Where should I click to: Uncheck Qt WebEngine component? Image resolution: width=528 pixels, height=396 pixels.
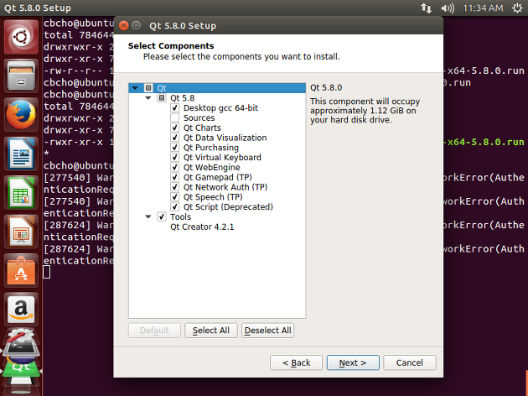(x=174, y=167)
